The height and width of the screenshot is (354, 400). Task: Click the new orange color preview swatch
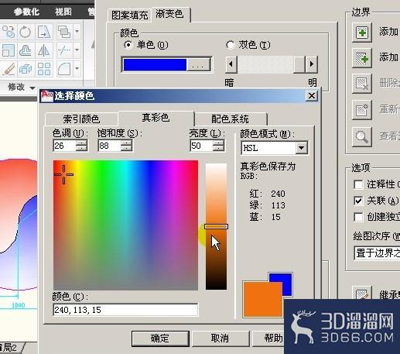coord(262,300)
